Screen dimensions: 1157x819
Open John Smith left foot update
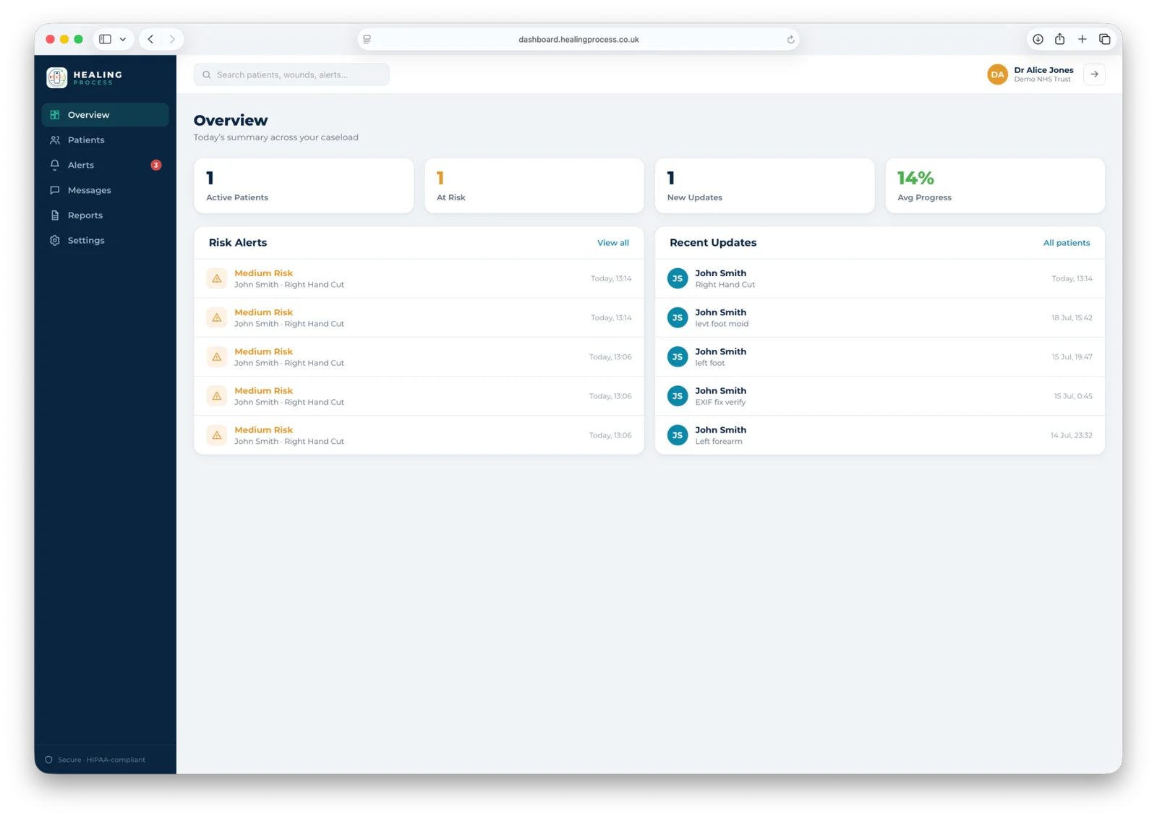coord(879,356)
